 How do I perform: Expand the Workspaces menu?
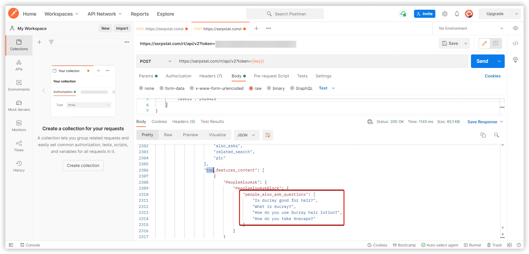click(62, 14)
